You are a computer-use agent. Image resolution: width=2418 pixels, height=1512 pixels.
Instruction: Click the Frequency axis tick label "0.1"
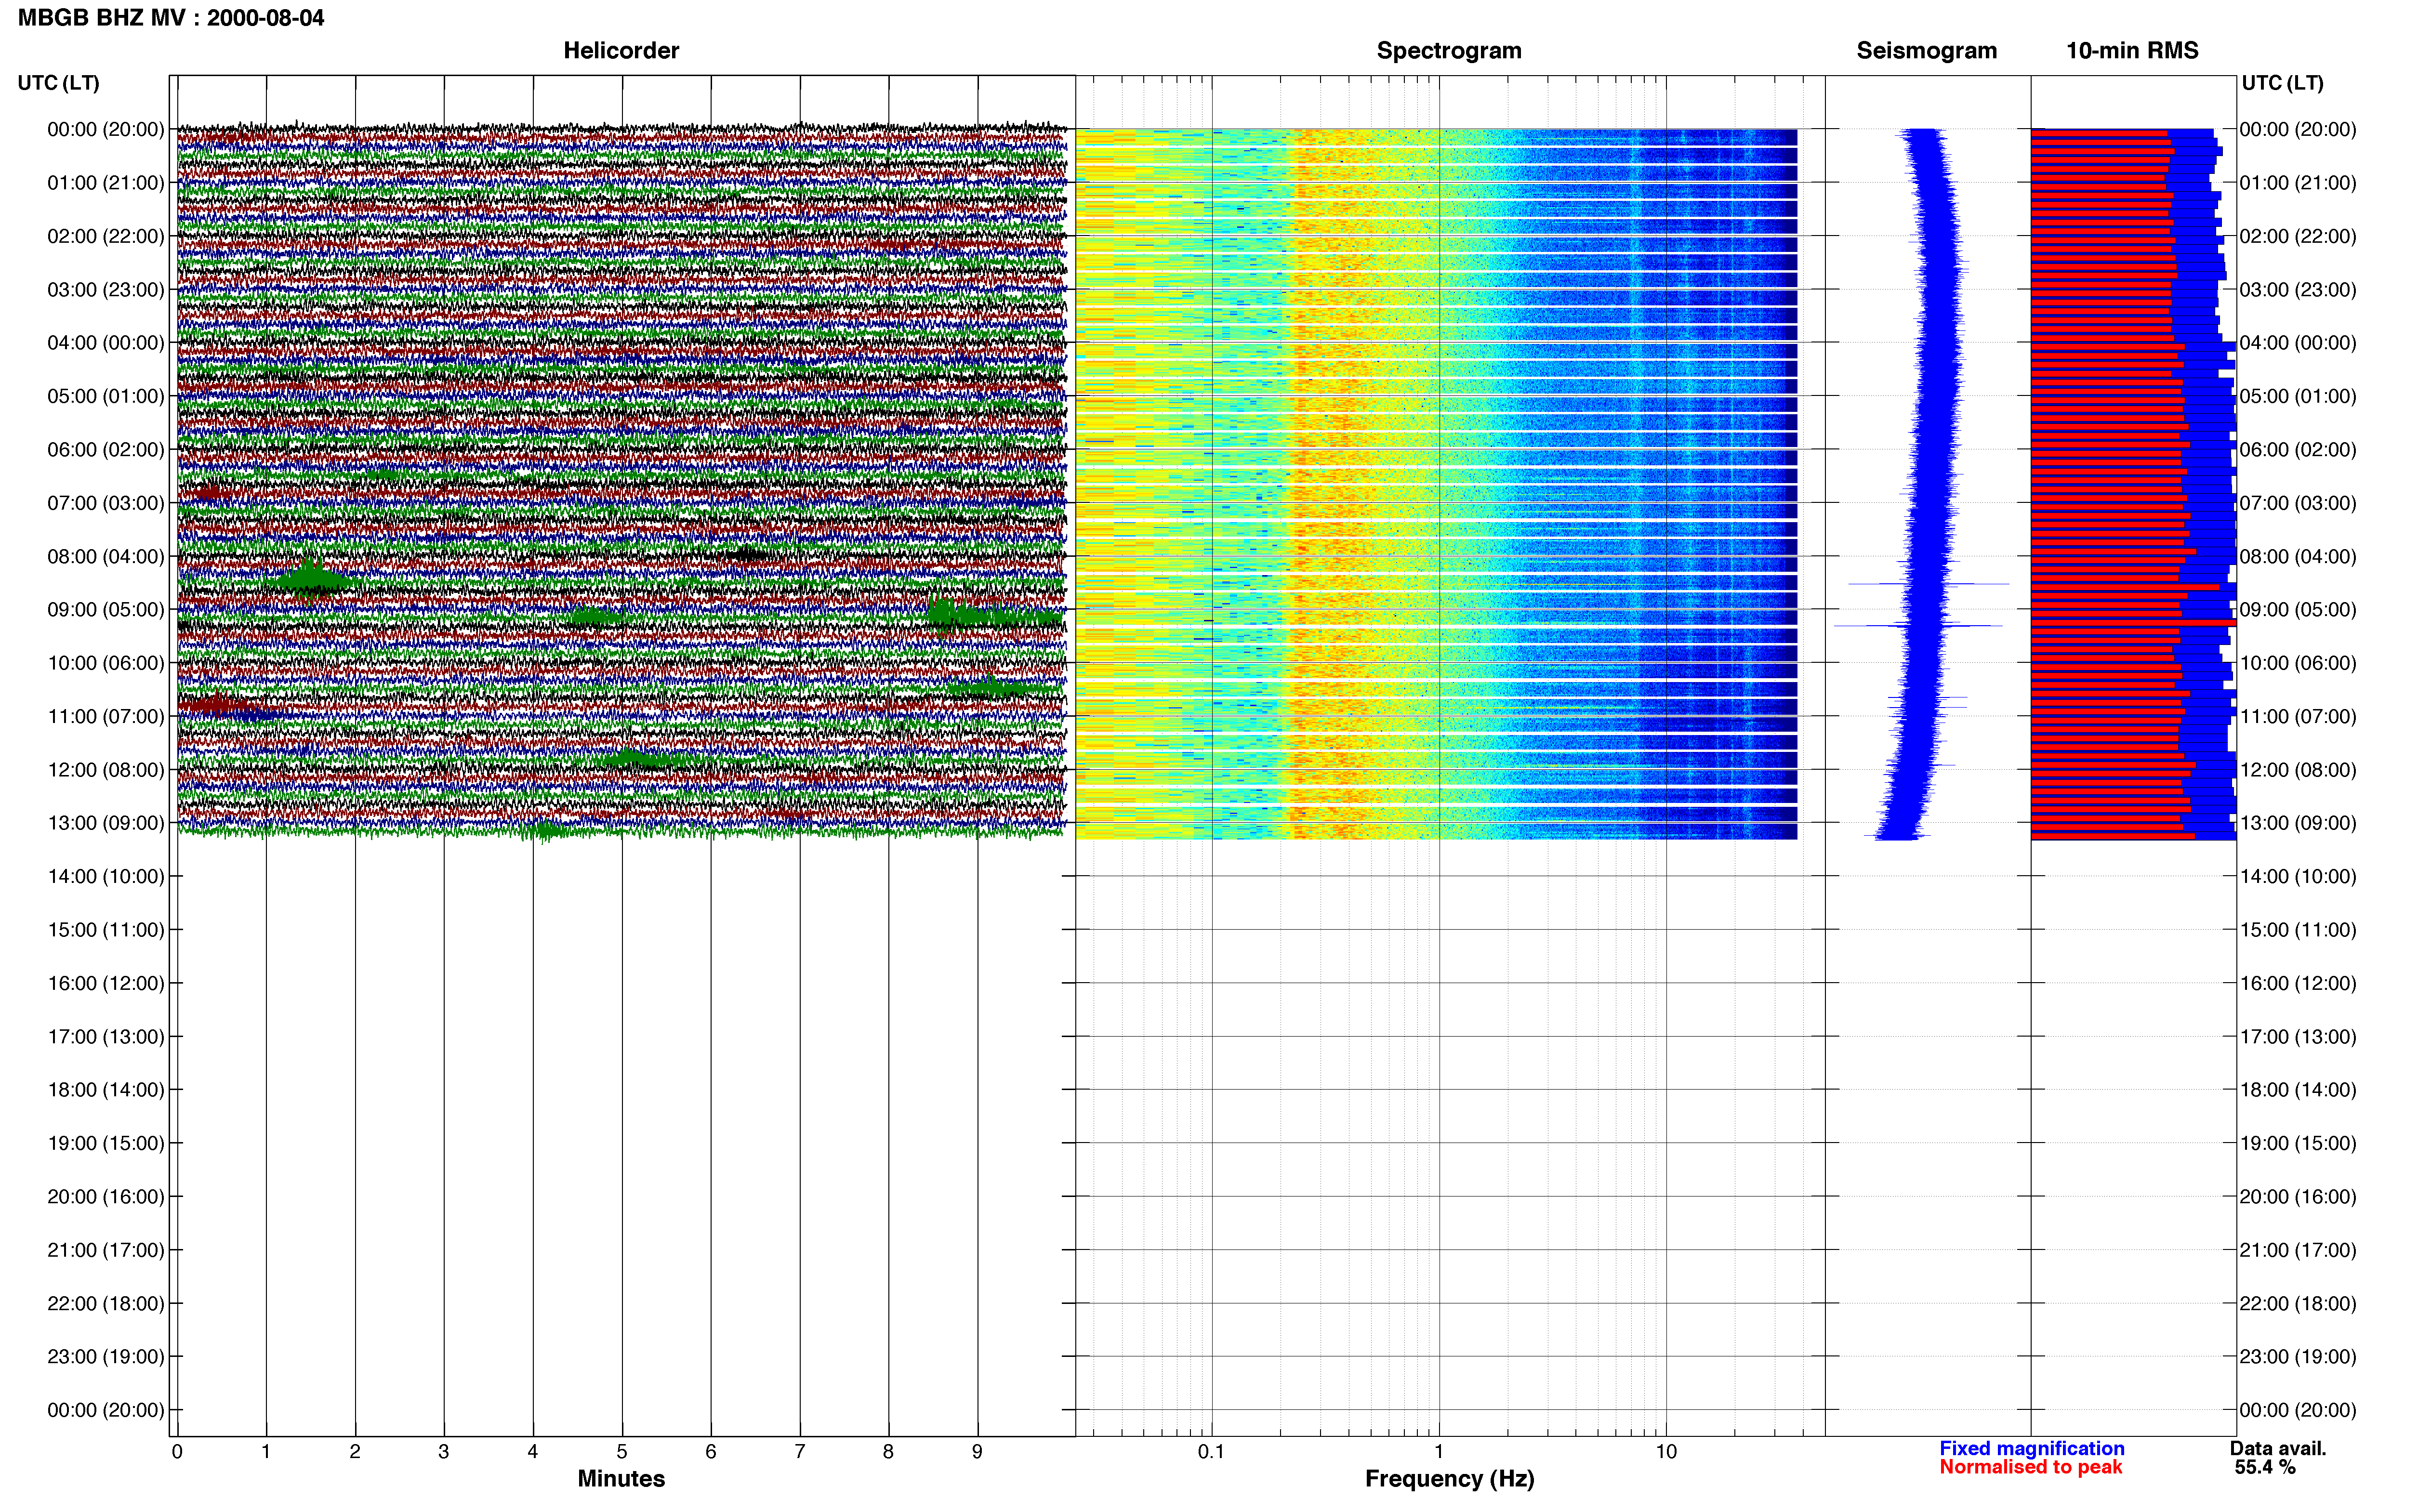click(x=1211, y=1452)
